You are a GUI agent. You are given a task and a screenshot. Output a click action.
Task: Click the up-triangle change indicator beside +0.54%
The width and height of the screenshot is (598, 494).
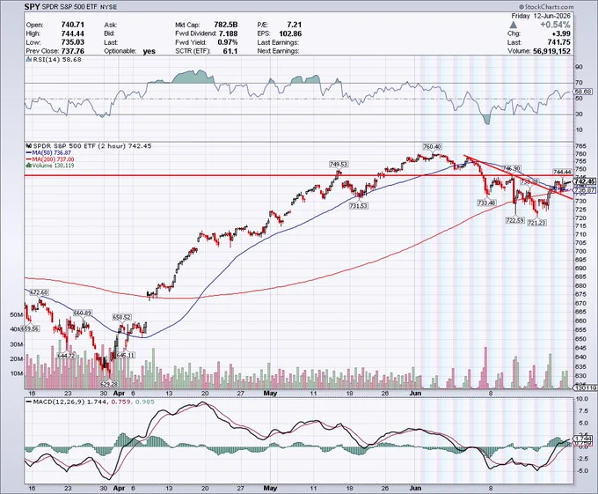click(514, 25)
